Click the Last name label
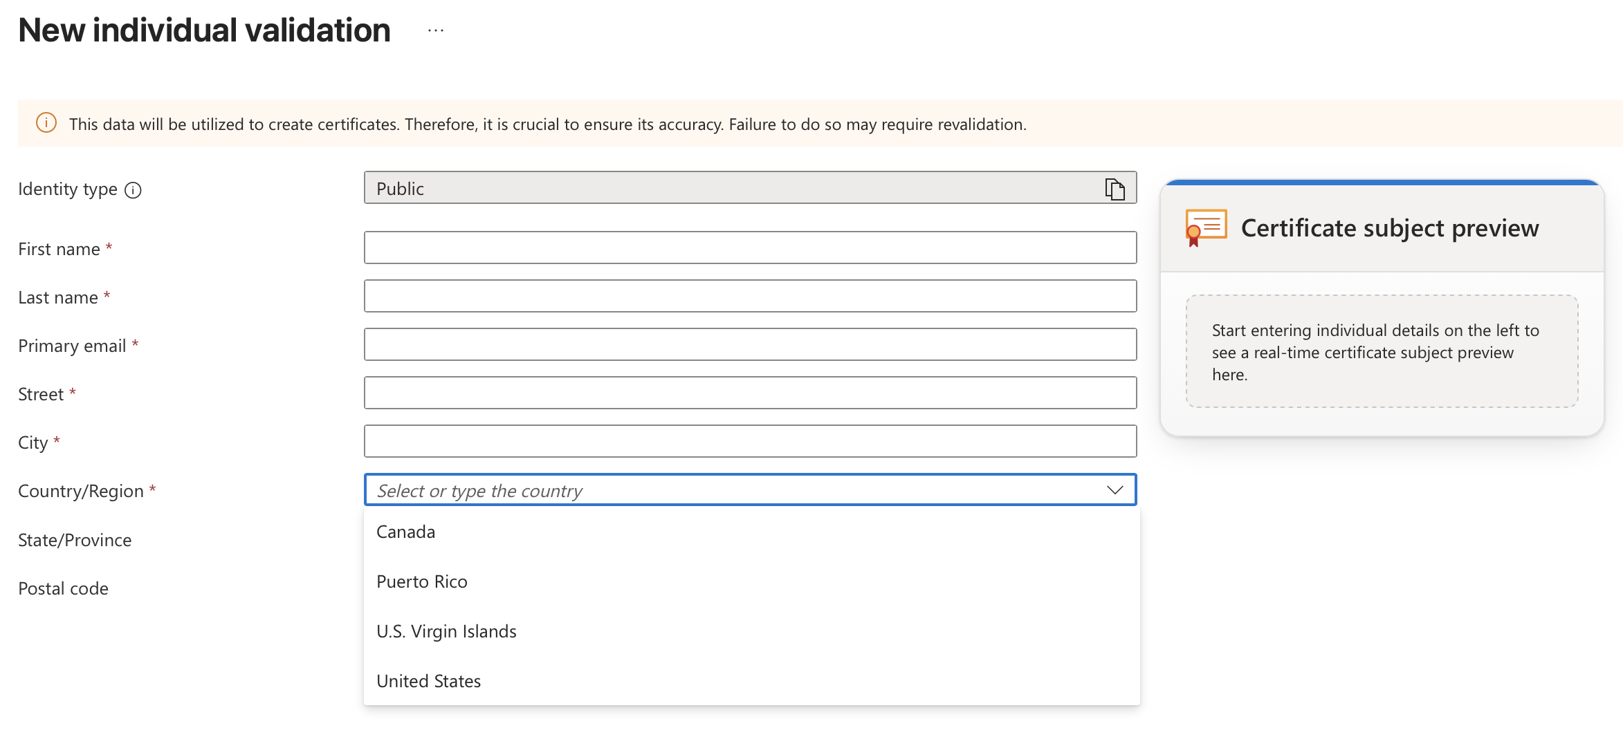This screenshot has height=737, width=1623. pyautogui.click(x=58, y=297)
